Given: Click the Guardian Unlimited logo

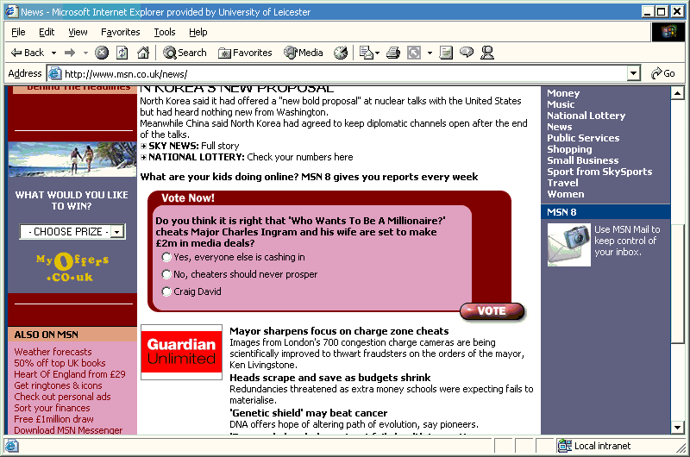Looking at the screenshot, I should coord(181,353).
